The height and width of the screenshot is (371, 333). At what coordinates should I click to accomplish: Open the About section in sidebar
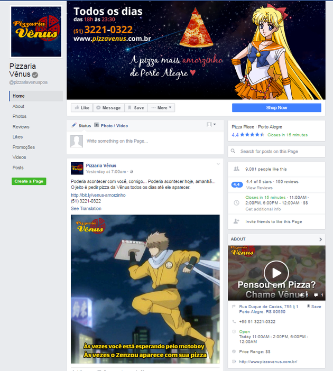click(x=18, y=106)
